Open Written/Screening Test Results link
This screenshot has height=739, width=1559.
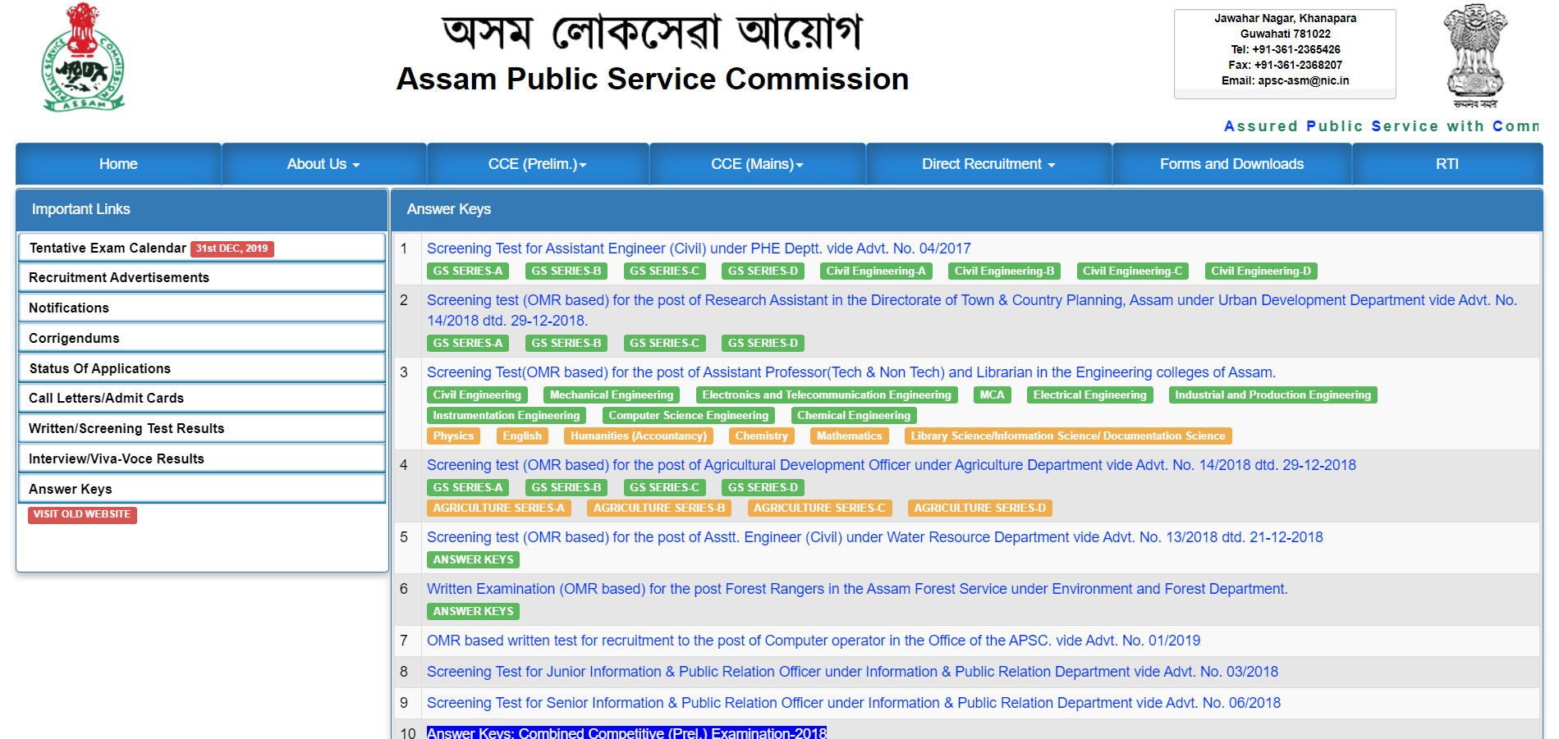(x=202, y=428)
